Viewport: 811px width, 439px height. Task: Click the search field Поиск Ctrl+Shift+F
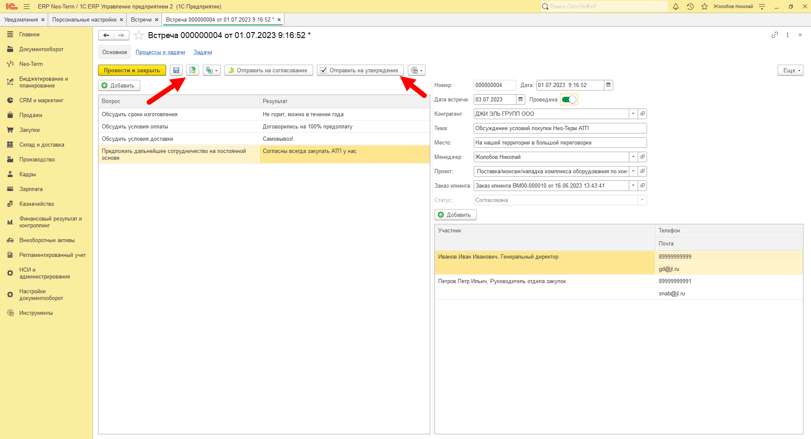tap(604, 6)
